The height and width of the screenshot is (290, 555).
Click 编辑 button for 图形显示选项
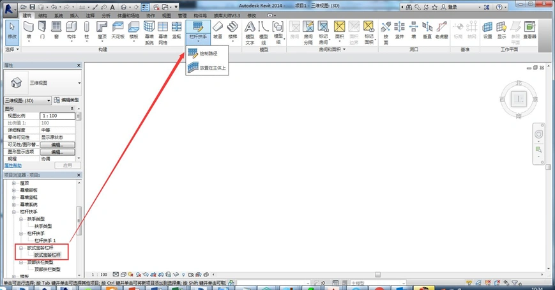coord(57,152)
